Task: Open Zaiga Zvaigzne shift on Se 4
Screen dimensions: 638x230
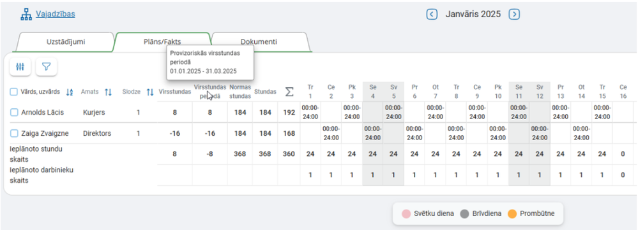Action: click(373, 133)
